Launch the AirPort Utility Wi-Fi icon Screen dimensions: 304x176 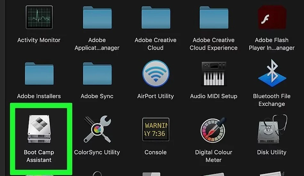tap(156, 73)
